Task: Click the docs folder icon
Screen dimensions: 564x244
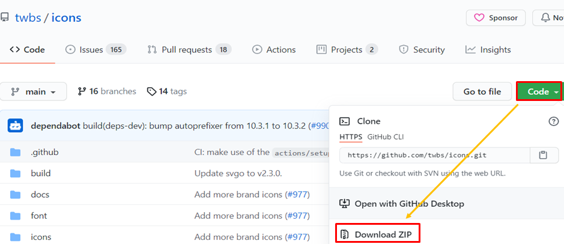Action: click(16, 195)
